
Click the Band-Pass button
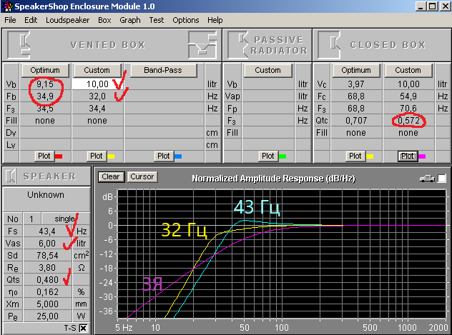[x=163, y=71]
